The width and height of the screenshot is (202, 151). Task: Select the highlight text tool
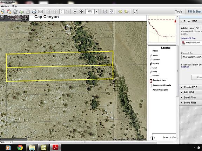point(127,12)
